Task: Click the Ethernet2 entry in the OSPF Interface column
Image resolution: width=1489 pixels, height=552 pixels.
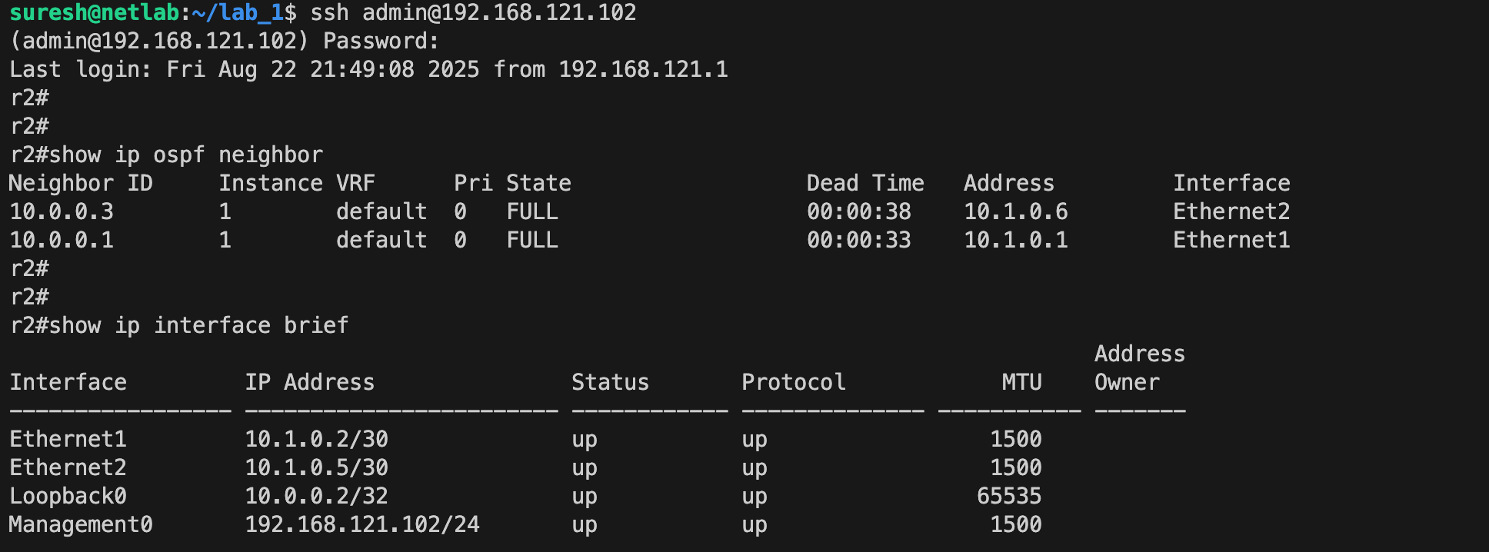Action: coord(1231,212)
